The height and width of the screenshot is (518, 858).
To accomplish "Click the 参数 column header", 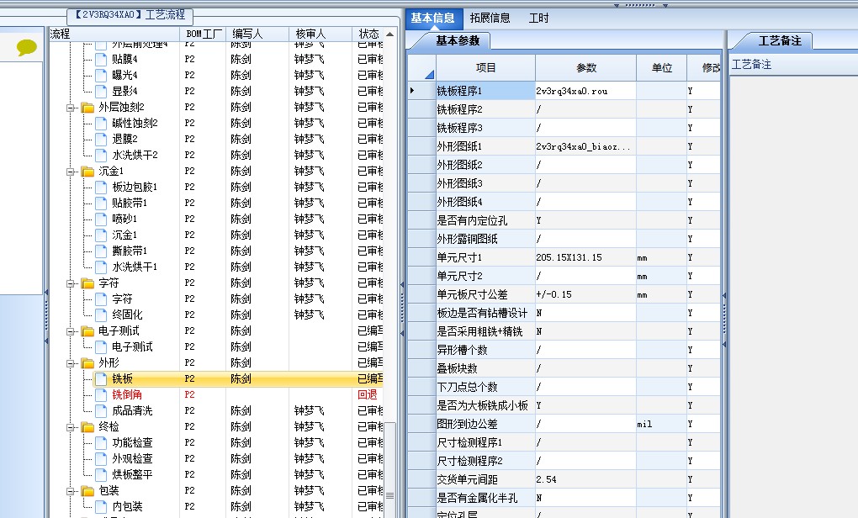I will point(586,68).
